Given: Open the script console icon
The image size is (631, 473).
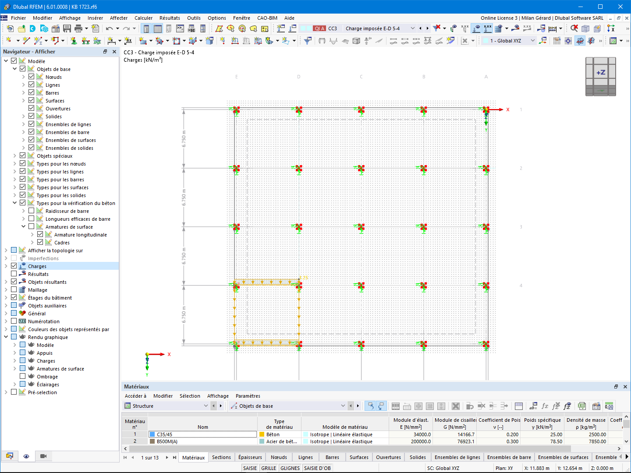Looking at the screenshot, I should tap(180, 28).
